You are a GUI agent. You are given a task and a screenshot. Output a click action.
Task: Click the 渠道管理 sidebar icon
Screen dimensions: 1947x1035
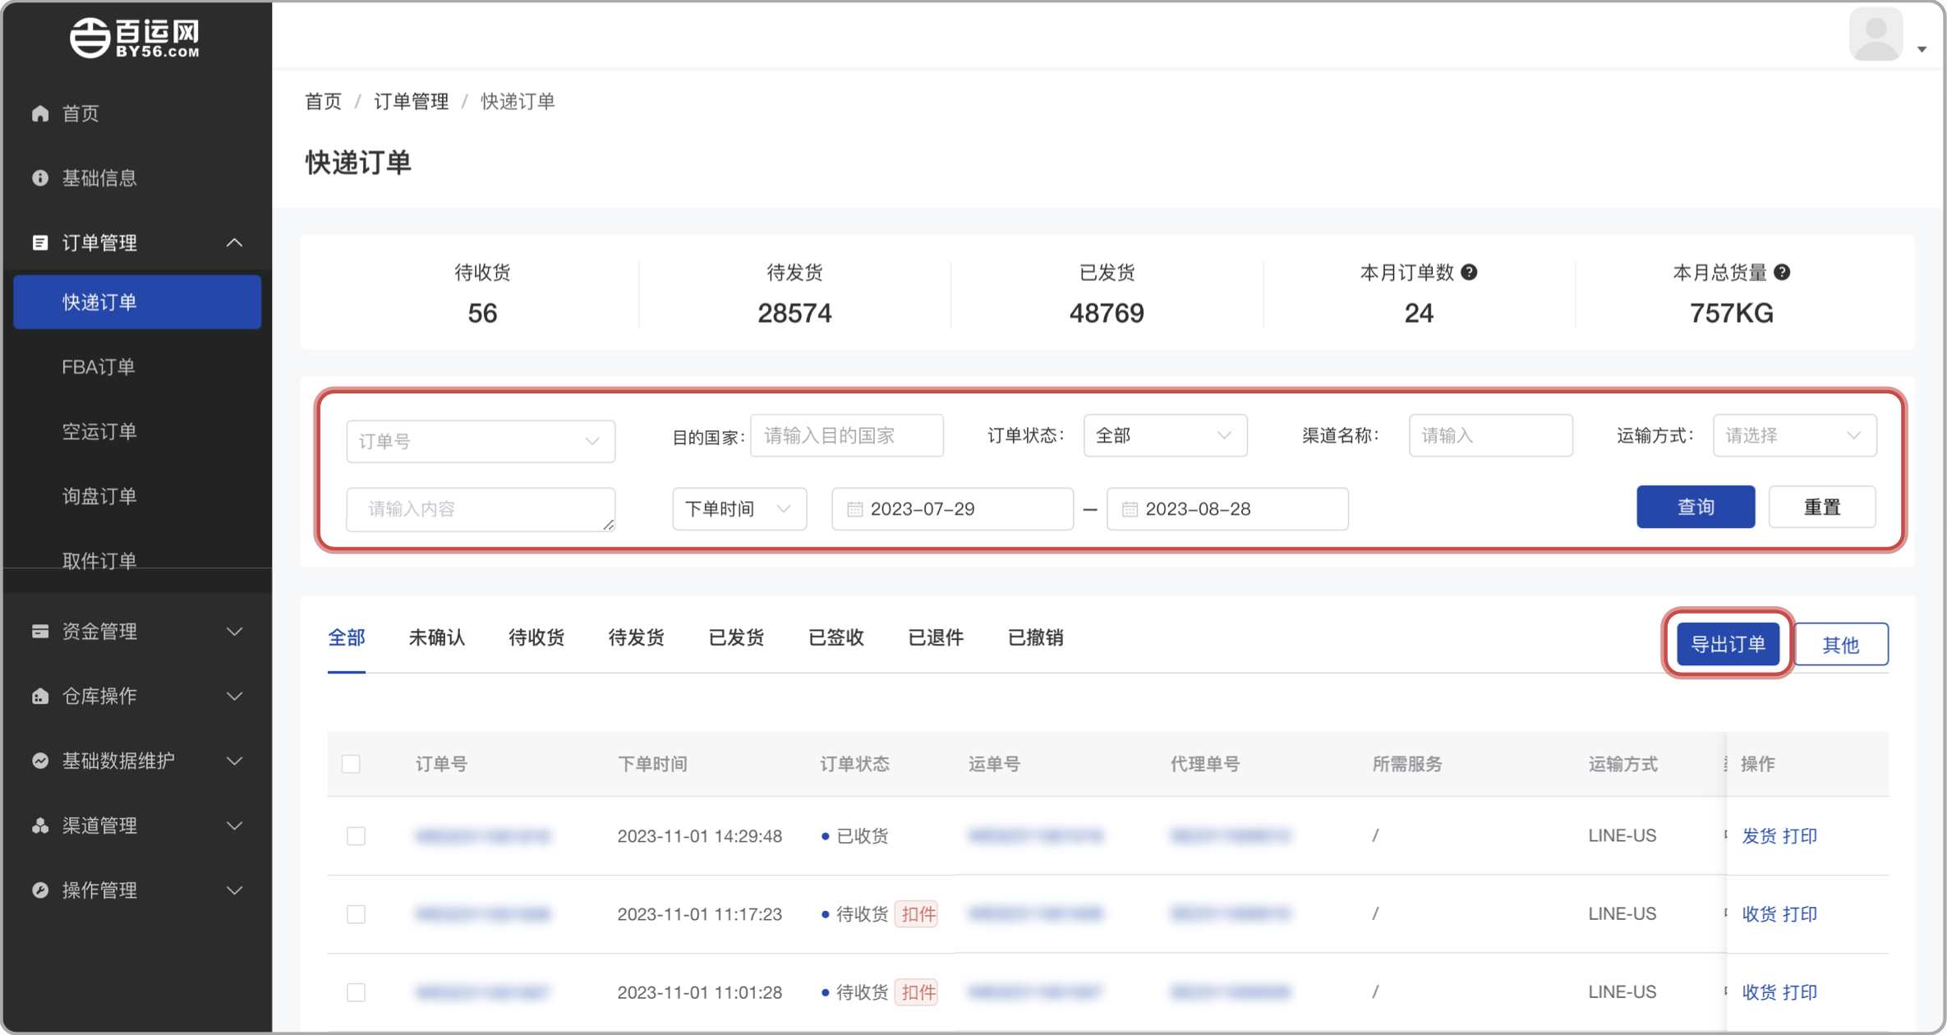40,826
